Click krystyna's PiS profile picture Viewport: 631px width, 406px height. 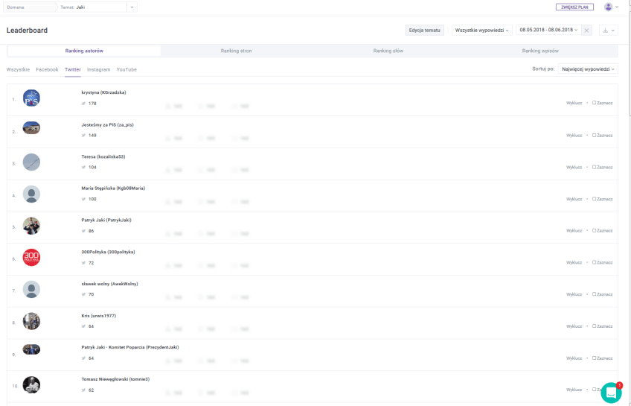tap(31, 98)
